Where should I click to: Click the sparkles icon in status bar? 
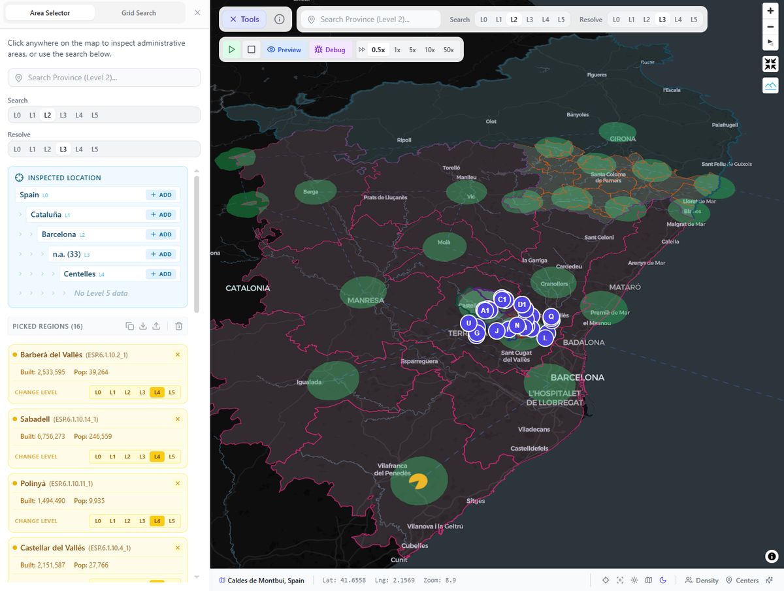[x=770, y=581]
